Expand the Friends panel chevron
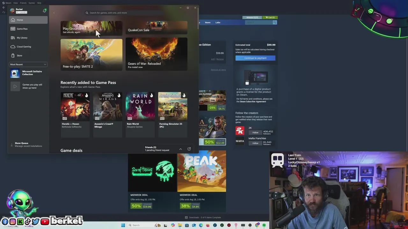 point(180,149)
